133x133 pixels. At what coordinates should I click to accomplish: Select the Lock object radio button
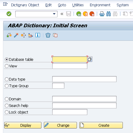[7, 112]
